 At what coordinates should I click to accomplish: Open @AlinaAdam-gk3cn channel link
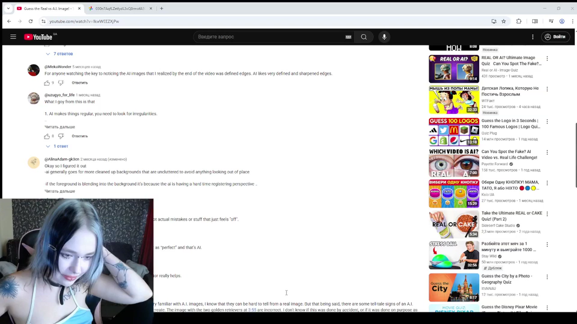click(62, 159)
